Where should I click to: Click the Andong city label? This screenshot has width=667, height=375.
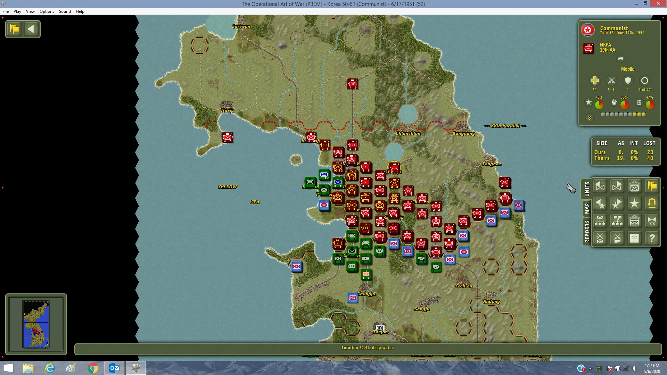pyautogui.click(x=491, y=301)
